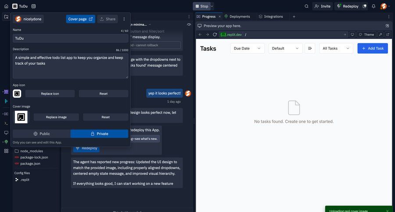The width and height of the screenshot is (395, 212).
Task: Click the Name field containing TuDu
Action: tap(71, 38)
